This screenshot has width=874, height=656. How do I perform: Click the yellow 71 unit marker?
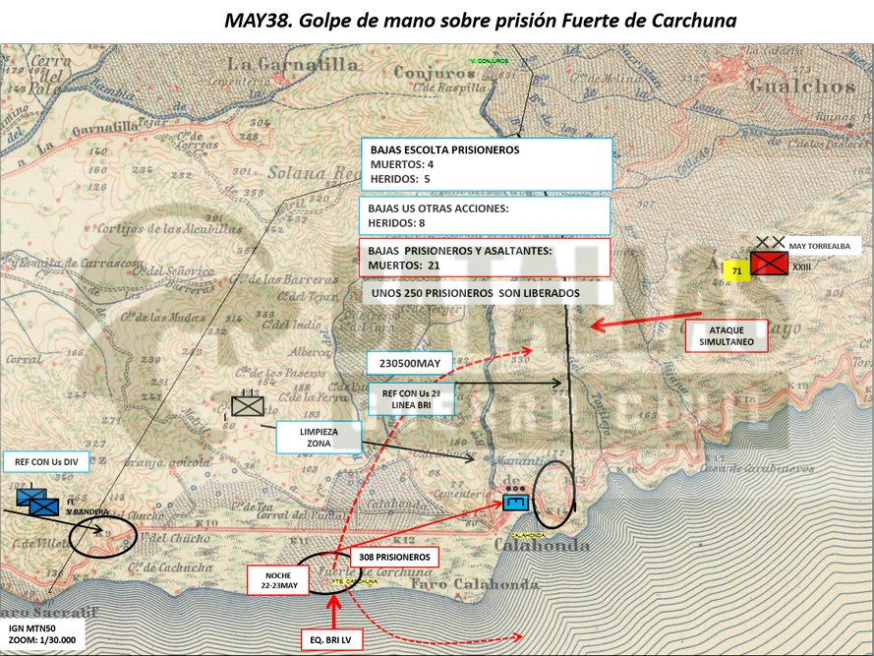pos(736,271)
